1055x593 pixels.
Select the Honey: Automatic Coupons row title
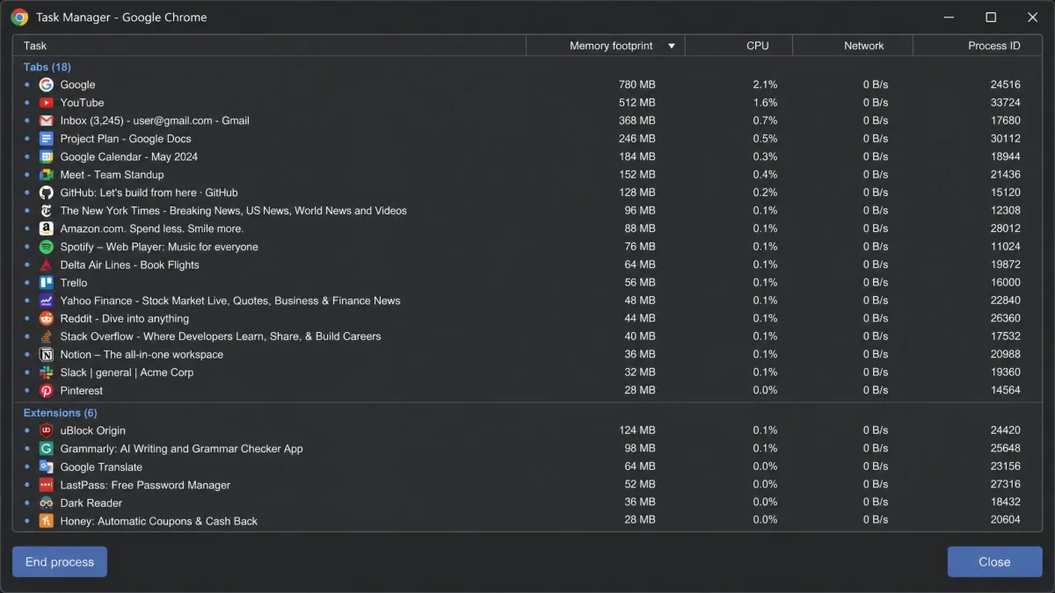click(x=159, y=521)
